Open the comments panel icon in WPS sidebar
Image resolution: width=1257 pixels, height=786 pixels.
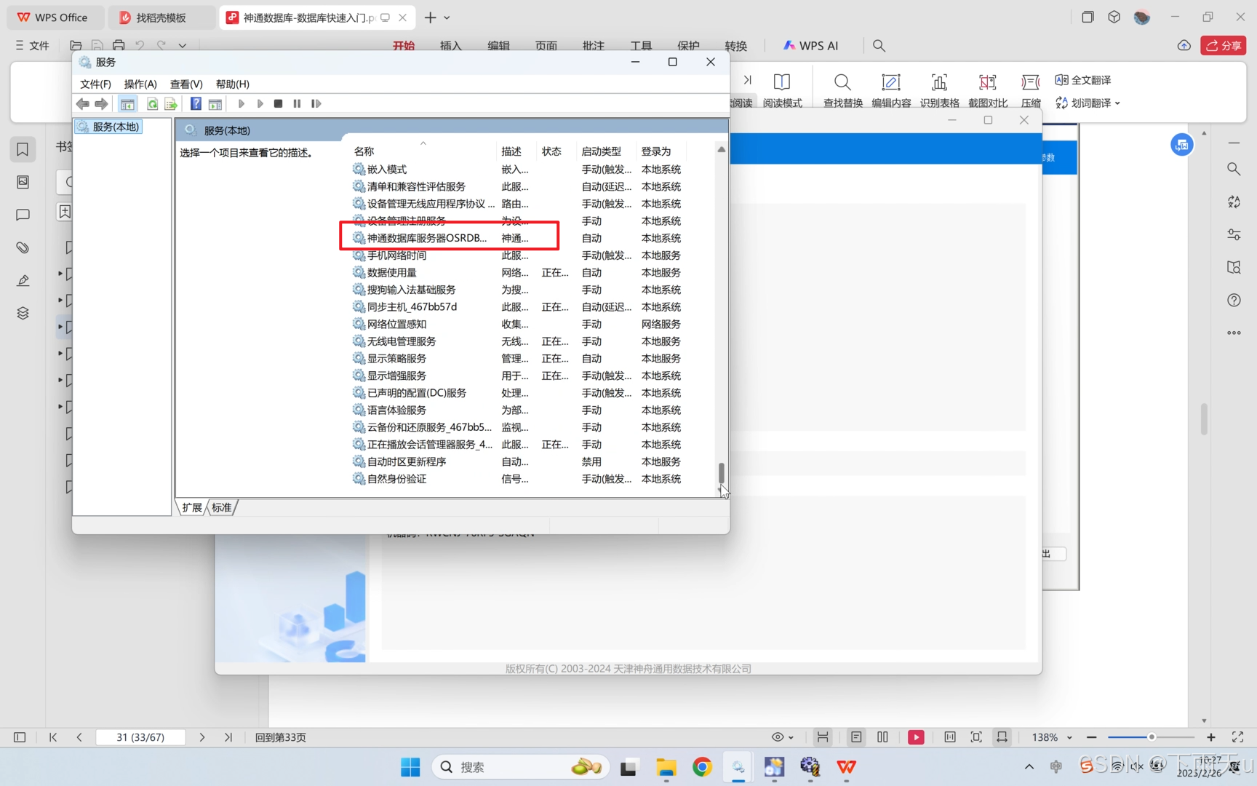(23, 215)
